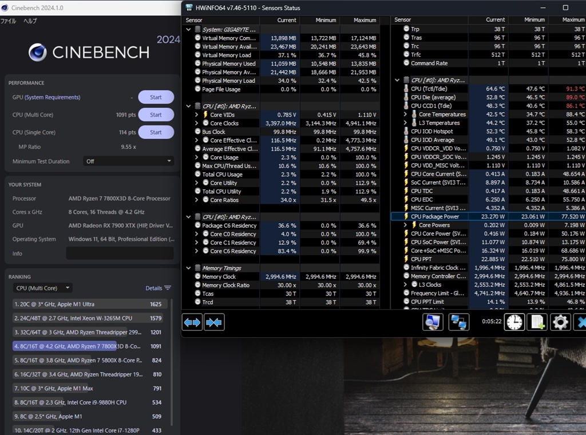Click the ranking Details filter icon

(x=168, y=288)
